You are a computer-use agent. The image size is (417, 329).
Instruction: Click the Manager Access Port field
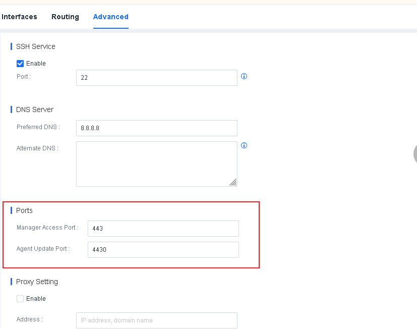(163, 229)
